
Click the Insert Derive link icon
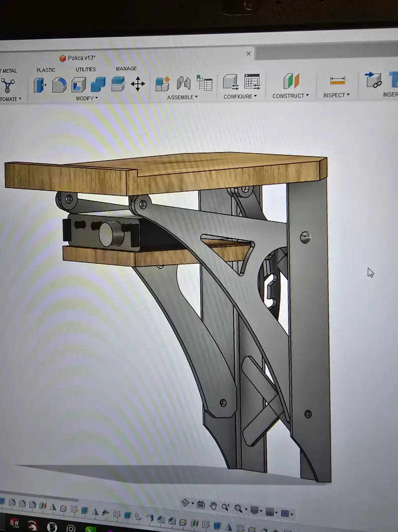[x=373, y=80]
